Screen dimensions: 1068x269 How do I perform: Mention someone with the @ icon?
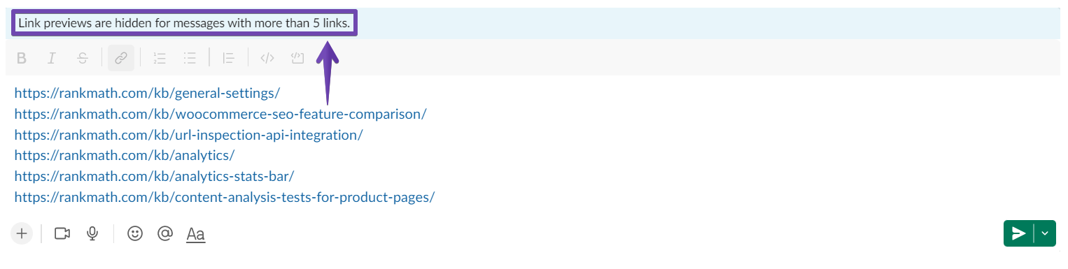165,233
